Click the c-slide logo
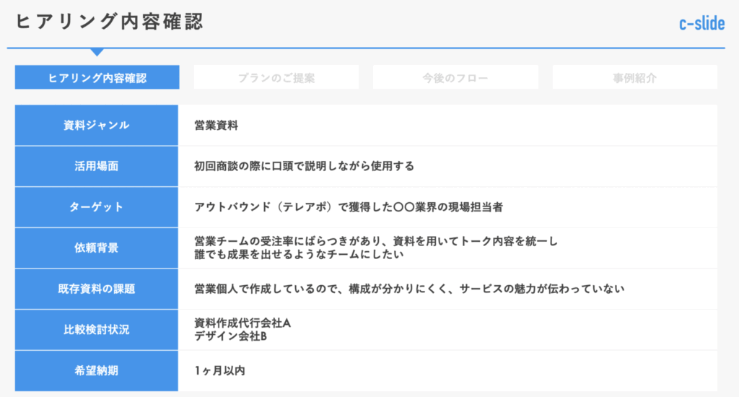 [701, 24]
